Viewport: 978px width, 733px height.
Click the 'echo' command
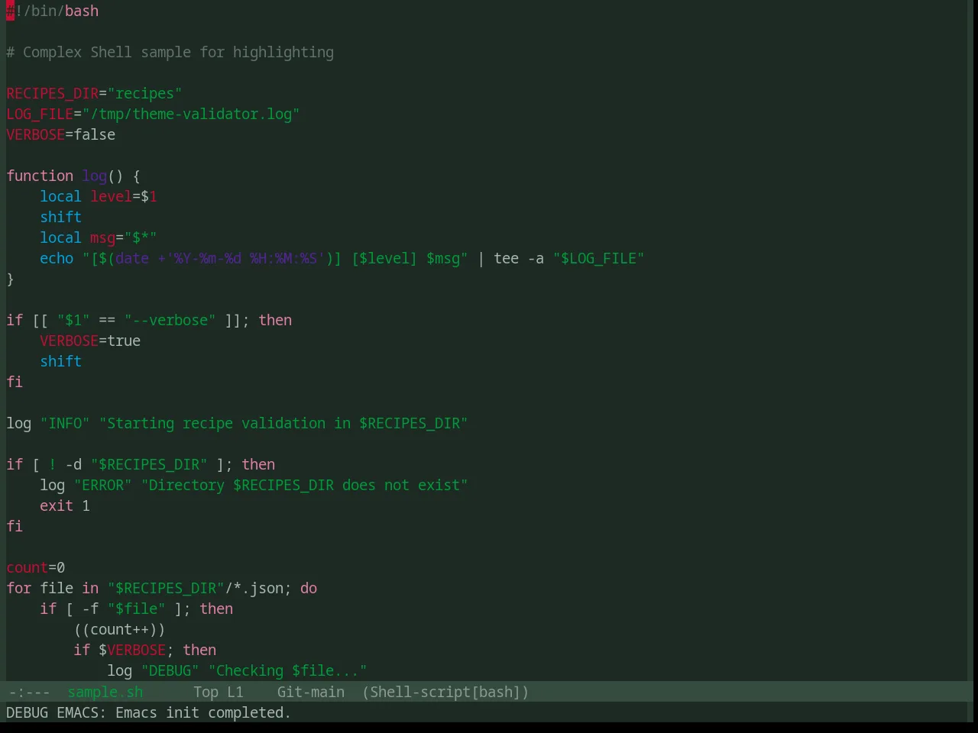[x=57, y=259]
